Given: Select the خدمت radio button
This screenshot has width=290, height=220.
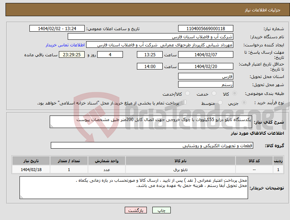Looking at the screenshot, I should [x=214, y=93].
